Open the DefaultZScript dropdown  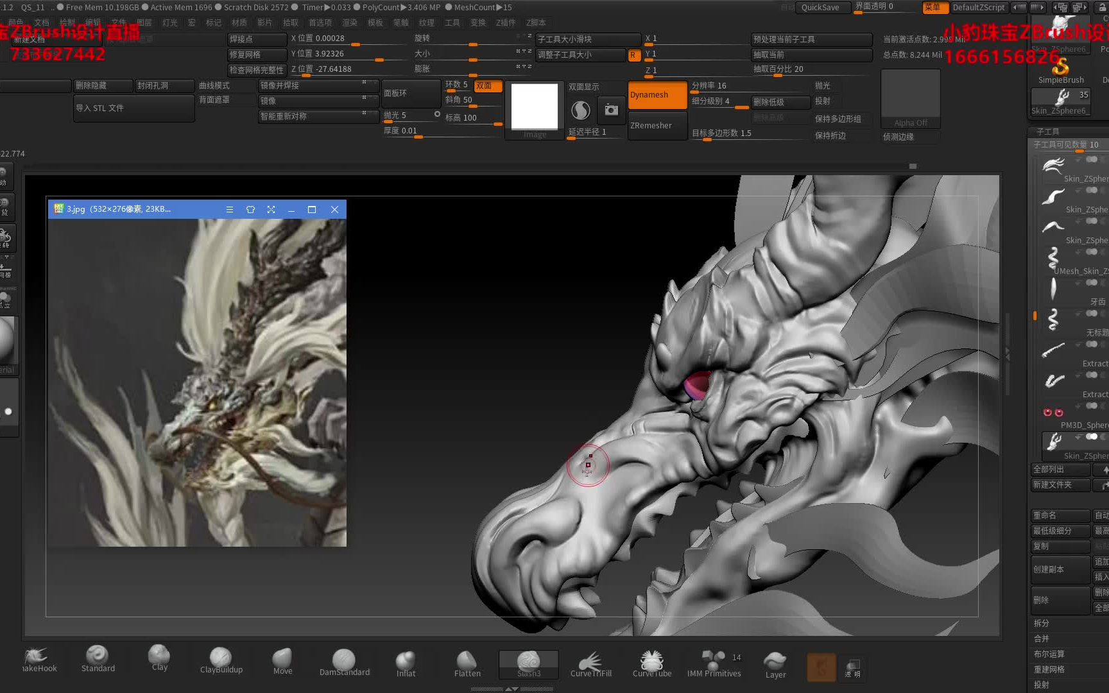[979, 8]
